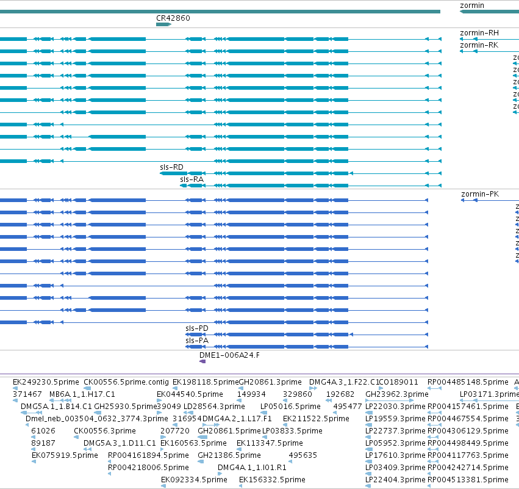Click EST label EK198118.5prime
The height and width of the screenshot is (489, 519).
(x=206, y=382)
